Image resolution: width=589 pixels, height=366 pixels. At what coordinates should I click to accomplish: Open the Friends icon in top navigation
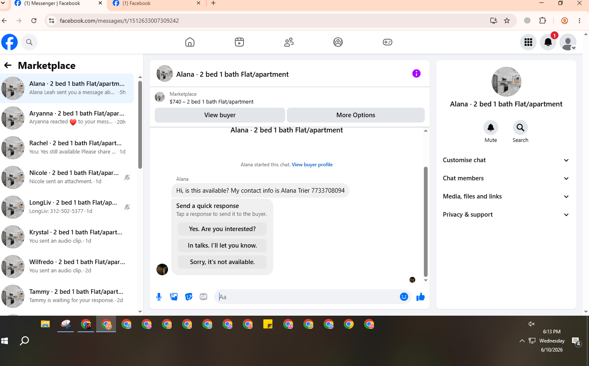pos(289,42)
